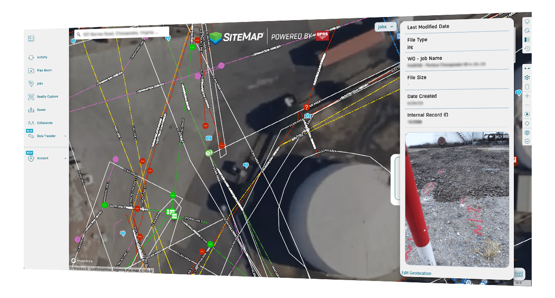Image resolution: width=555 pixels, height=298 pixels.
Task: Click the red question mark marker near Scan Area
Action: pyautogui.click(x=306, y=107)
